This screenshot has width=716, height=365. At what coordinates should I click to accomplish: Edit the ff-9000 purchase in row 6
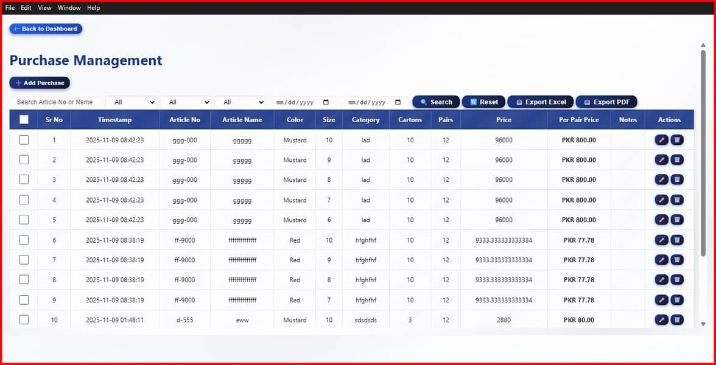(661, 240)
